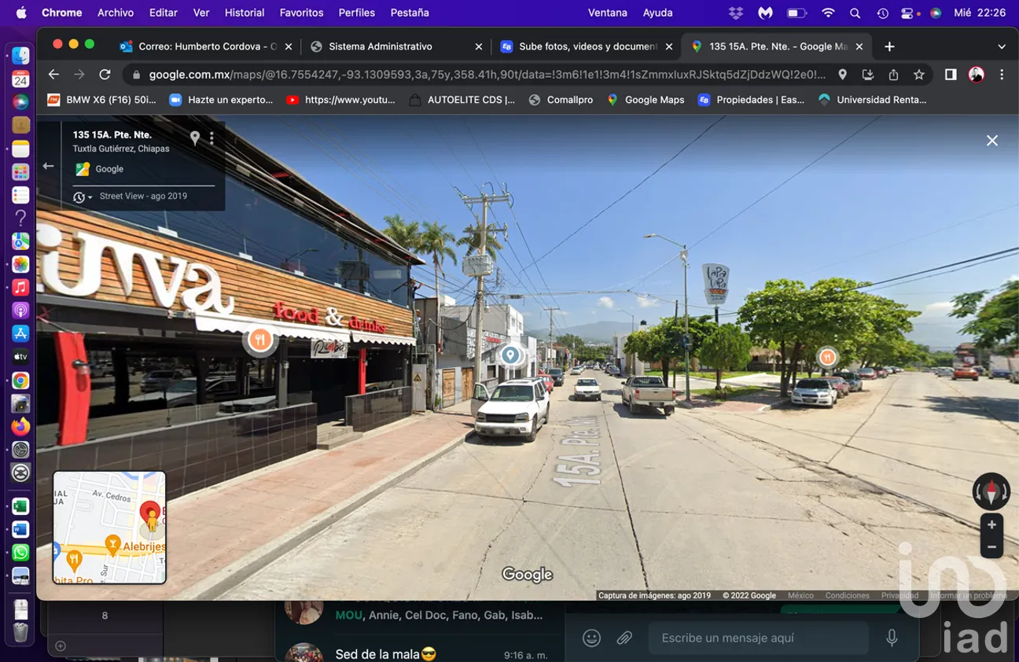
Task: Click the Google logo at the bottom of Street View
Action: [527, 575]
